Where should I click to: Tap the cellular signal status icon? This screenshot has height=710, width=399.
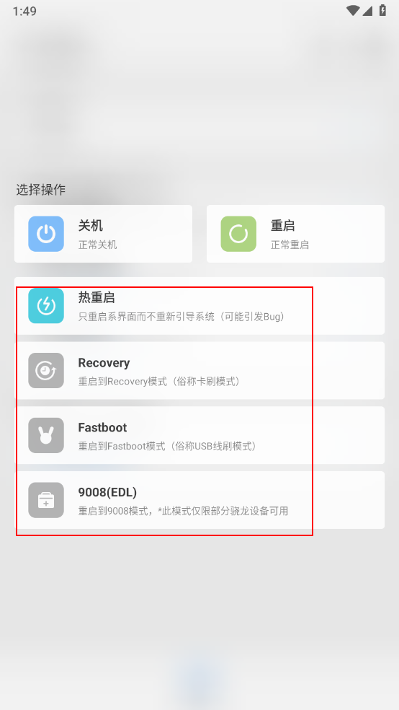tap(367, 10)
